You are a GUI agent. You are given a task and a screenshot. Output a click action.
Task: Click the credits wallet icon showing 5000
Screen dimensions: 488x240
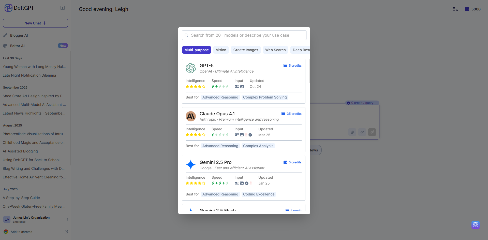[467, 9]
